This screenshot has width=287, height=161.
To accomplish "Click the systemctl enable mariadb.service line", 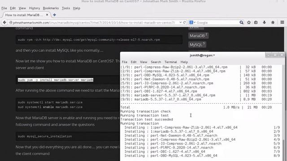I will (x=50, y=107).
